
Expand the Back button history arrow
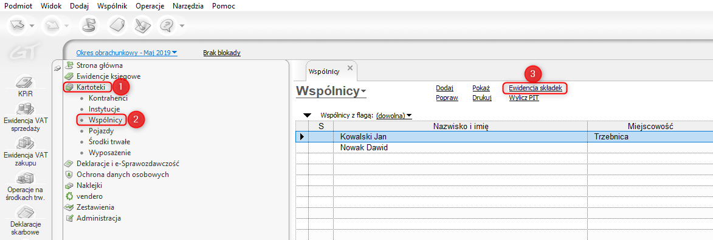[32, 26]
